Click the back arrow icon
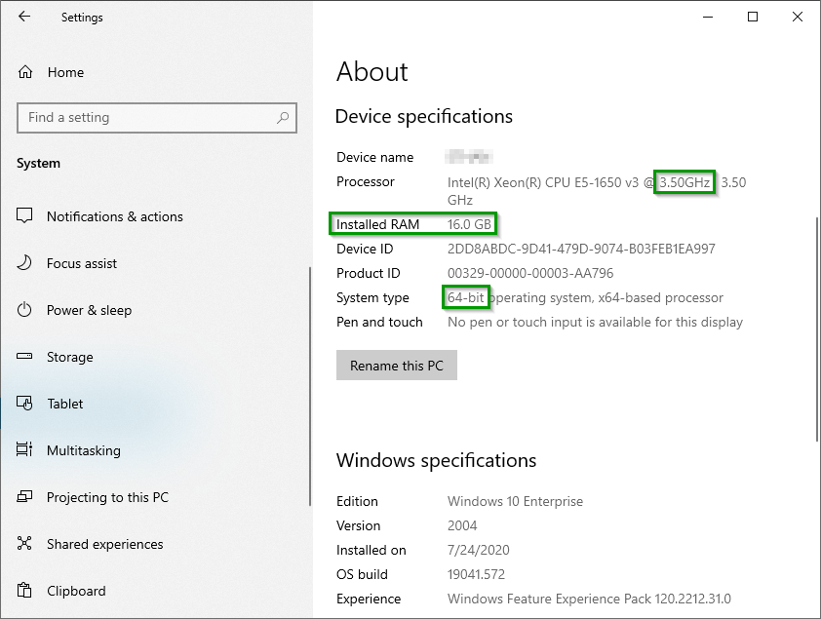Image resolution: width=821 pixels, height=619 pixels. click(x=24, y=17)
